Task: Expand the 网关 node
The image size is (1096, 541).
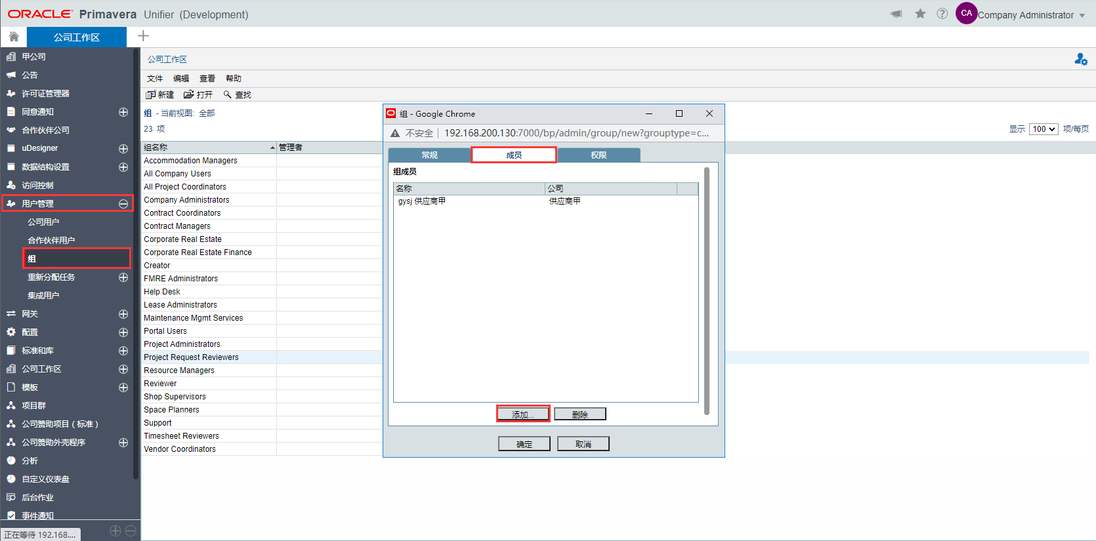Action: pos(123,314)
